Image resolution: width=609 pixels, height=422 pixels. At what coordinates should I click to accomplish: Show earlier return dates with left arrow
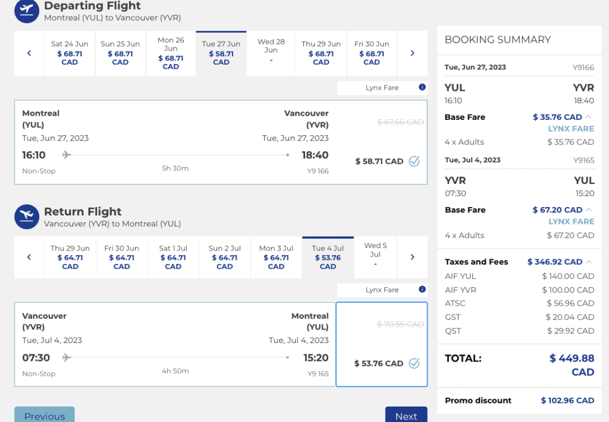tap(29, 257)
